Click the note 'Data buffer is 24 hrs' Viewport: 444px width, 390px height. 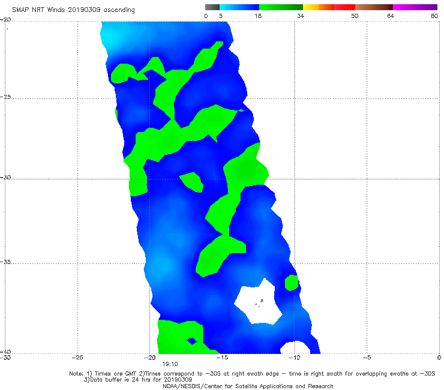(138, 380)
